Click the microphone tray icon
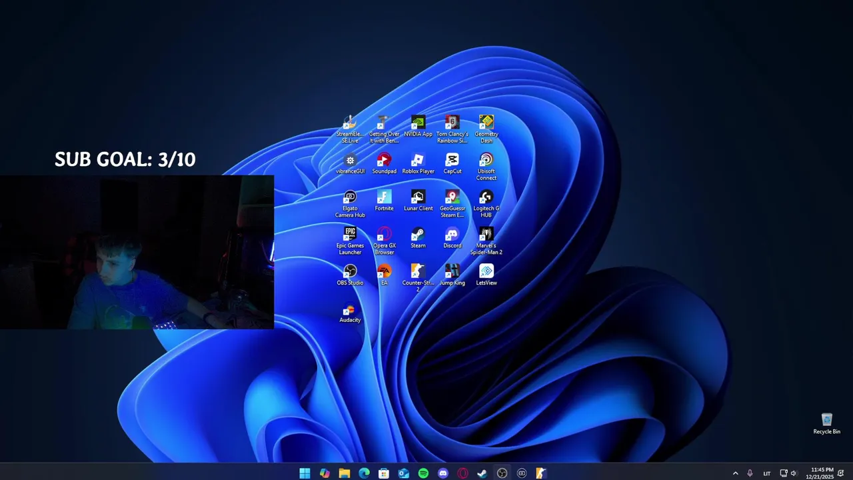The image size is (853, 480). point(750,473)
